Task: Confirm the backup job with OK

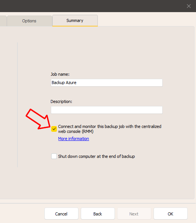Action: [171, 214]
